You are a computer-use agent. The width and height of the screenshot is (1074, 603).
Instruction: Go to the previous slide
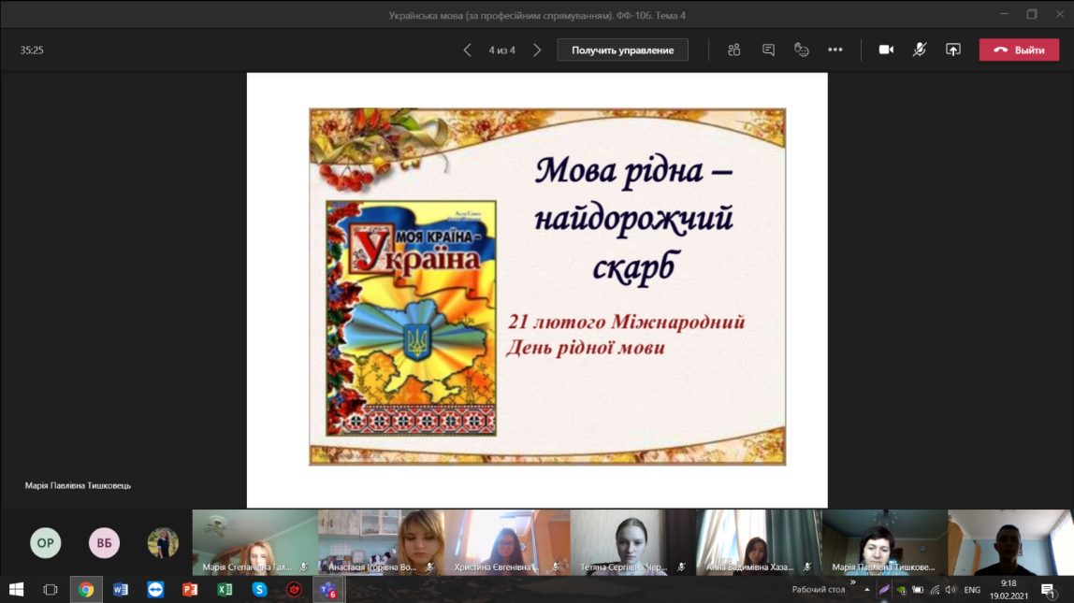[468, 50]
